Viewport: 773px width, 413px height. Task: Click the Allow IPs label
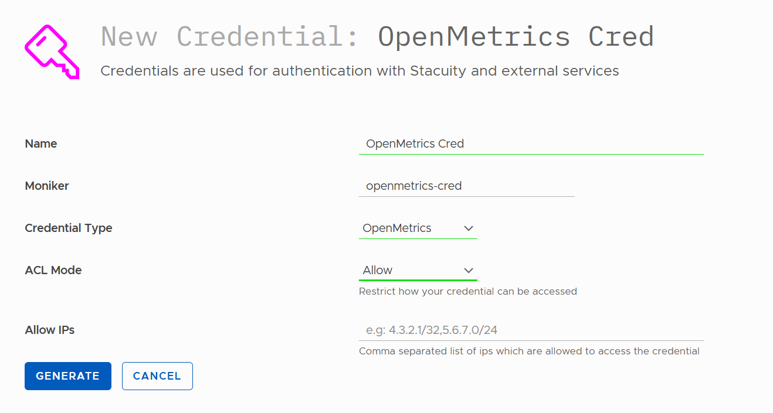(50, 330)
